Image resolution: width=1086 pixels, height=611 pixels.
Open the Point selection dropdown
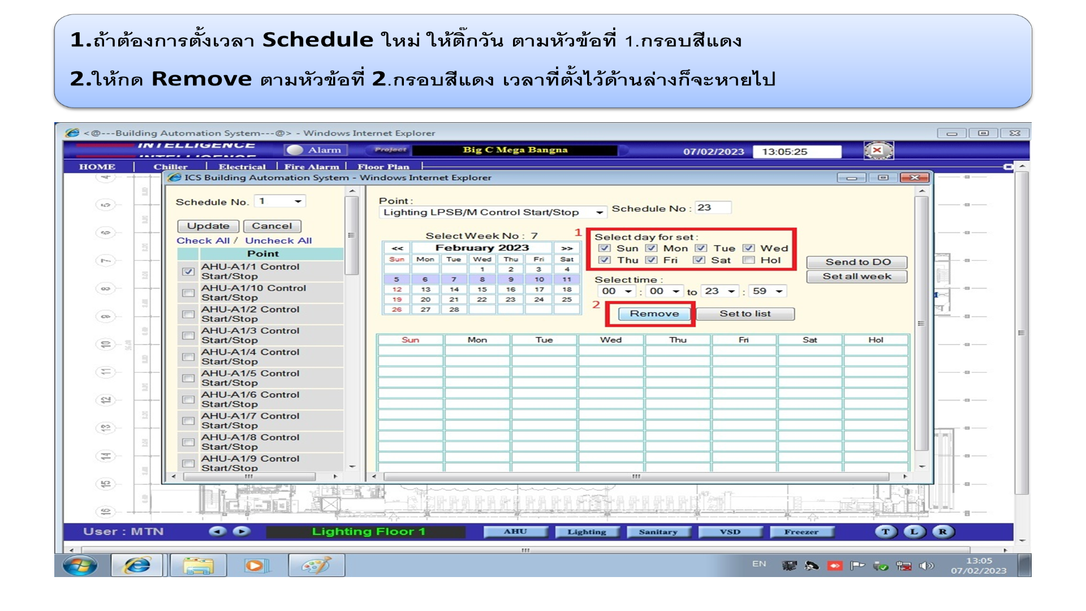coord(493,213)
